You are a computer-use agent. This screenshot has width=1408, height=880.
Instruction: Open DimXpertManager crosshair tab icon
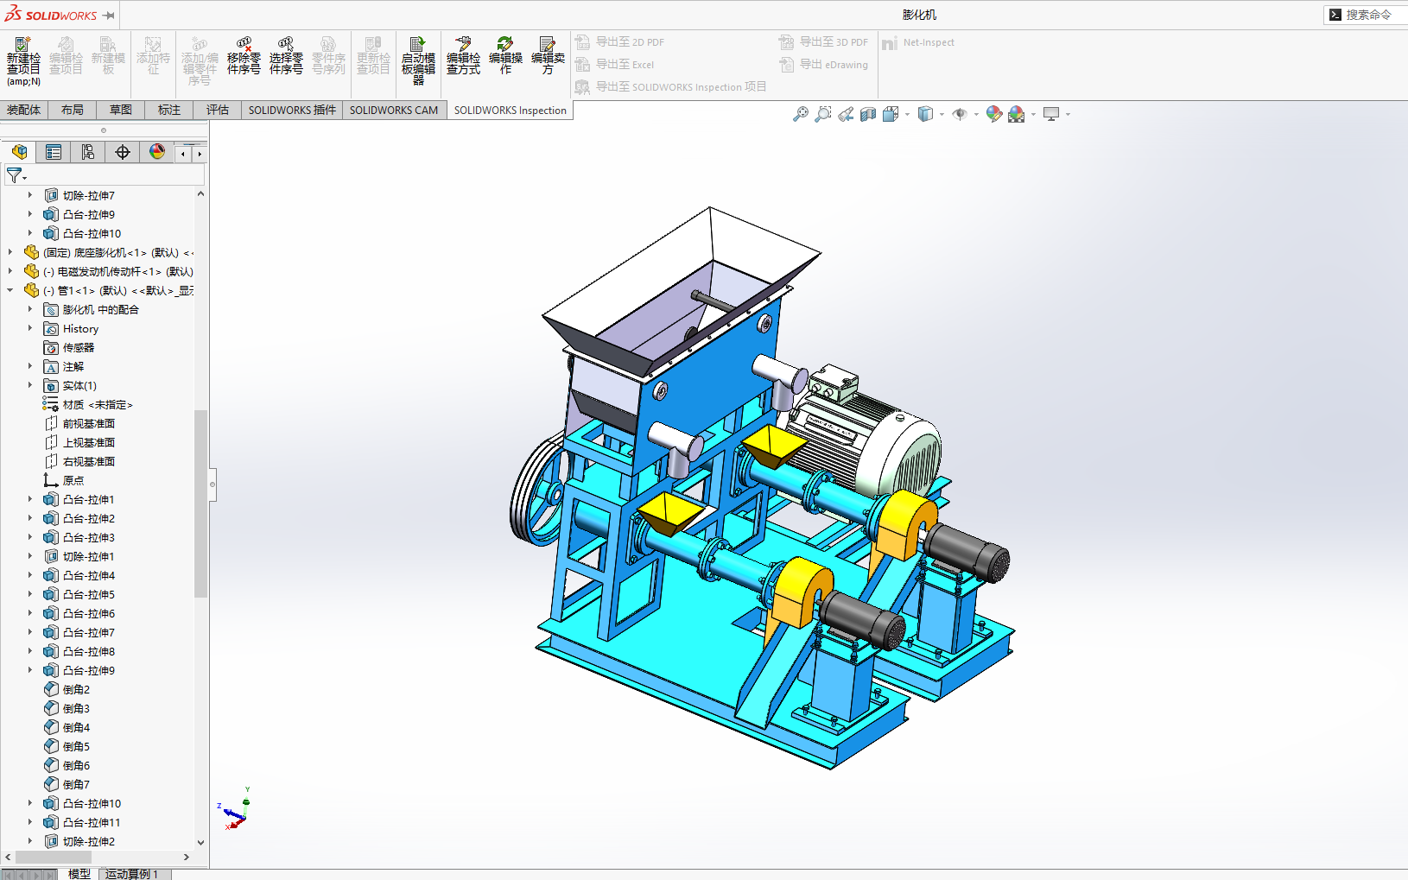123,152
